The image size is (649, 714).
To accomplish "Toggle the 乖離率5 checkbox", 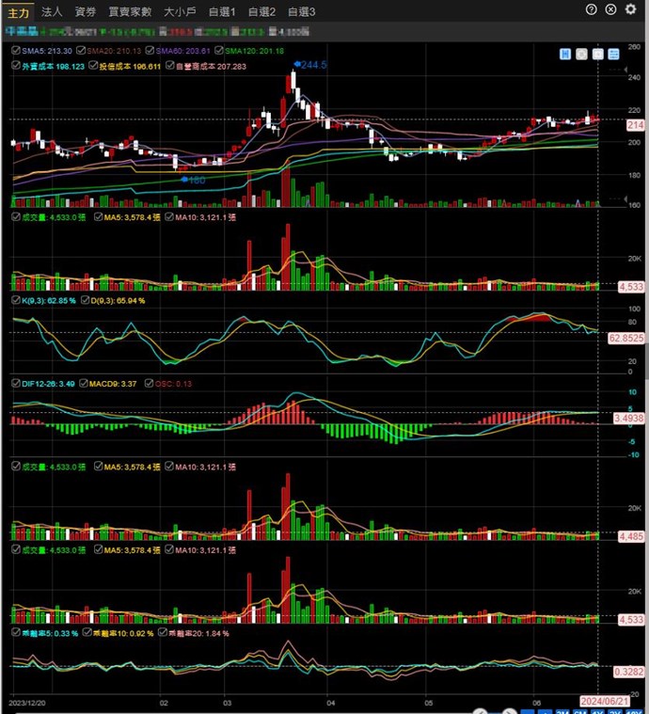I will 16,632.
